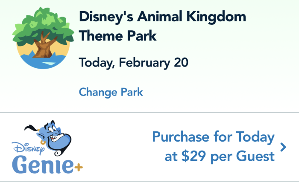Tap the Genie's black ponytail illustration
The width and height of the screenshot is (299, 183).
coord(31,128)
